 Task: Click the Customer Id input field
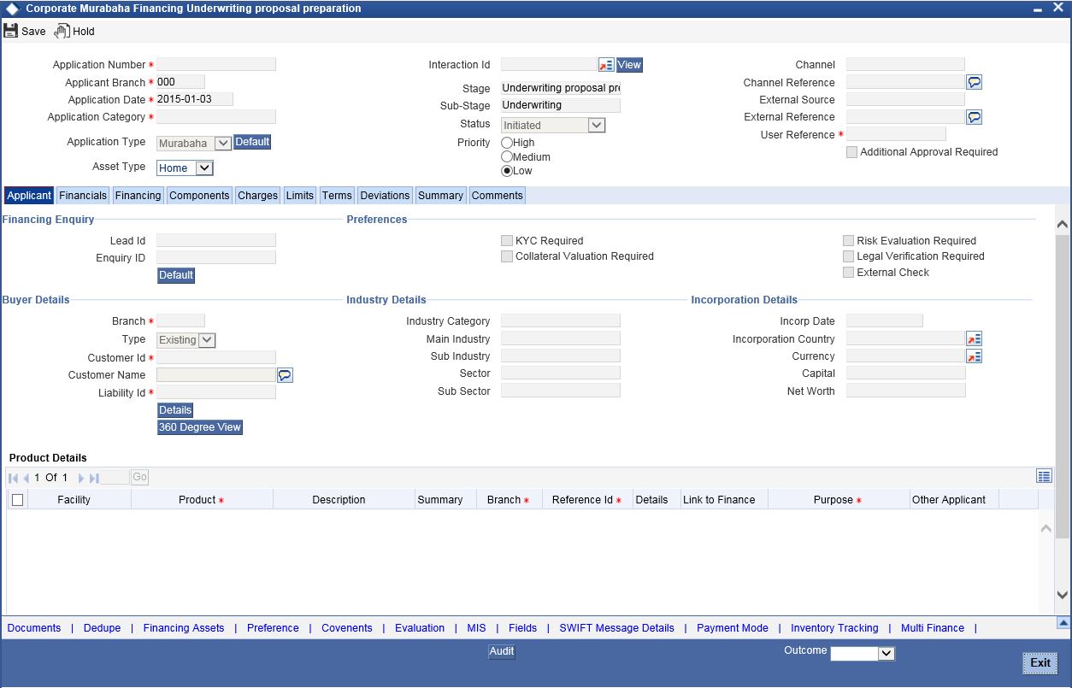[216, 357]
